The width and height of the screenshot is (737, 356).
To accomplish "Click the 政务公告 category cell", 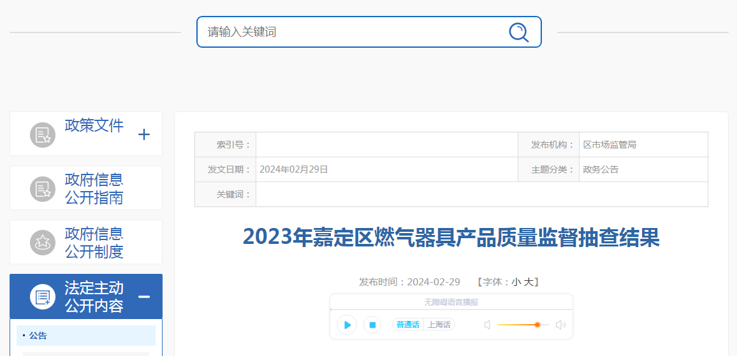I will click(643, 169).
